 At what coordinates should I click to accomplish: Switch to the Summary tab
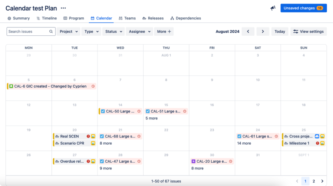pyautogui.click(x=19, y=18)
